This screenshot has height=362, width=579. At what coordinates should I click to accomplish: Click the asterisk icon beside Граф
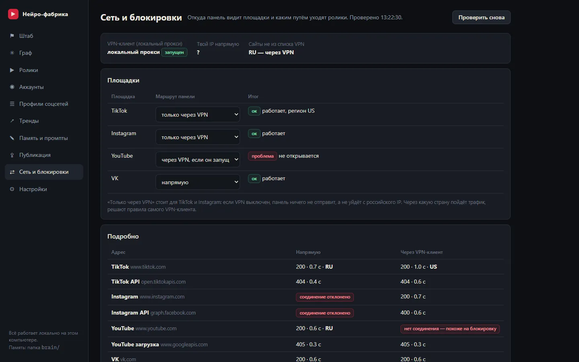(12, 53)
